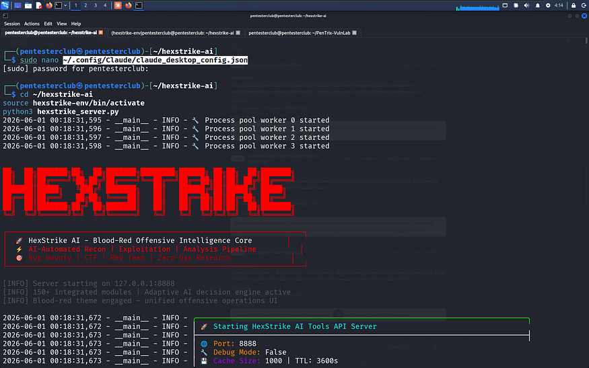Click 'HexStrike AI - Blood-Red Offensive Intelligence Core'

click(x=140, y=240)
